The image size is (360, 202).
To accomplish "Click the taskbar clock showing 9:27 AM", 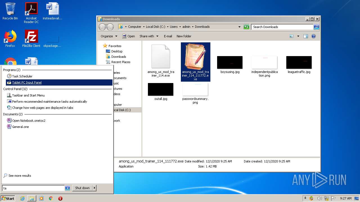I will coord(346,198).
